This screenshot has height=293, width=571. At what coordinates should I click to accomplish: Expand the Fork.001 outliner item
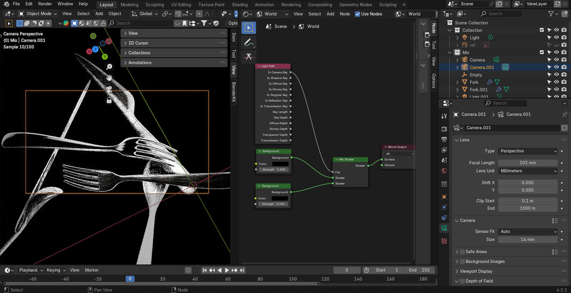458,89
